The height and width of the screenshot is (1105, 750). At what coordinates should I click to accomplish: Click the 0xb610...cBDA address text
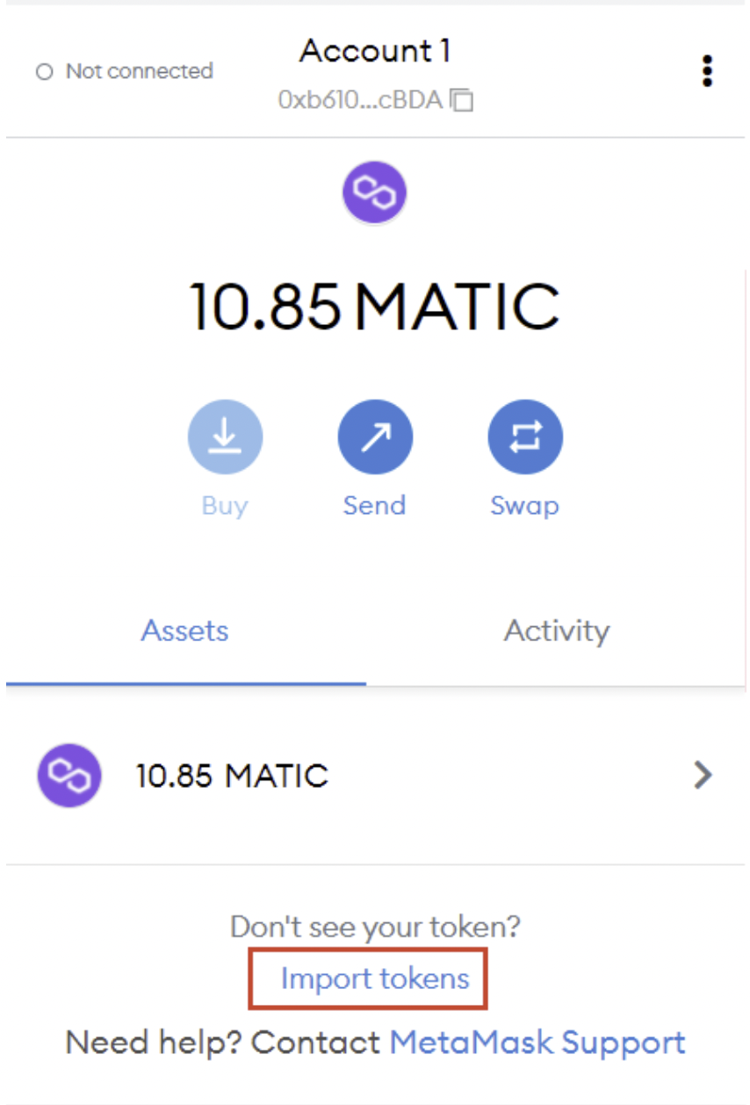(360, 100)
